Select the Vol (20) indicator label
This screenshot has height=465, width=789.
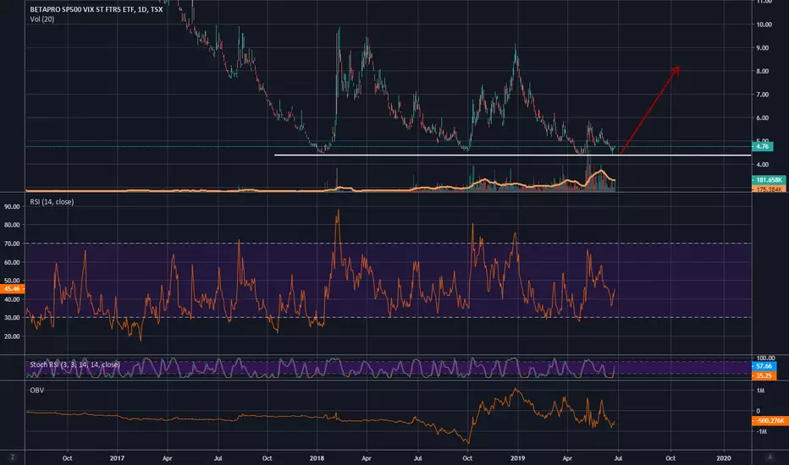pos(42,19)
